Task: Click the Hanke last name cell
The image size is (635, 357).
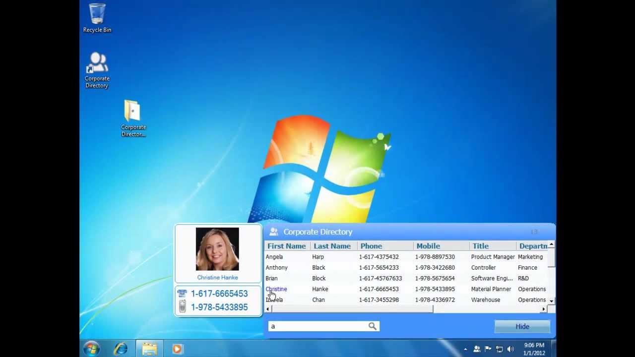Action: (320, 289)
